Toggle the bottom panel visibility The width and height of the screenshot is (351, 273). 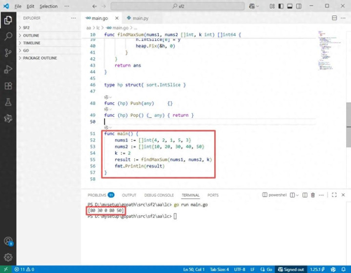coord(289,6)
